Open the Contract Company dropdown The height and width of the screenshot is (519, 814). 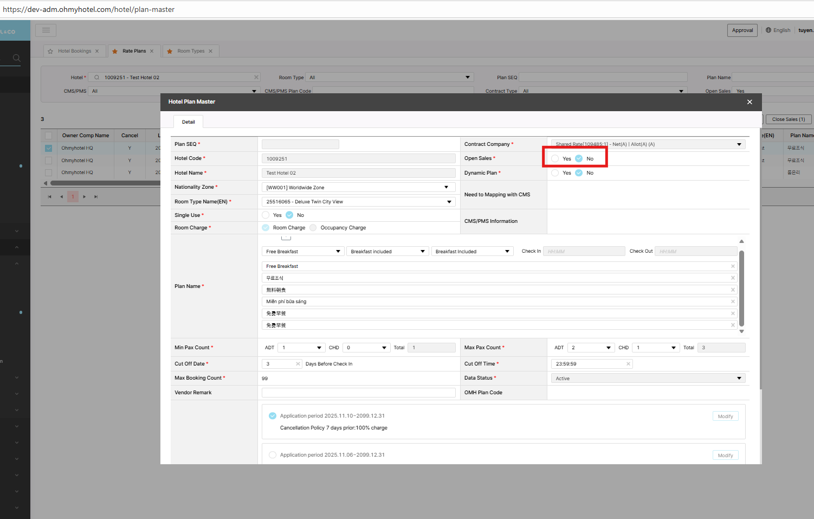pos(648,144)
